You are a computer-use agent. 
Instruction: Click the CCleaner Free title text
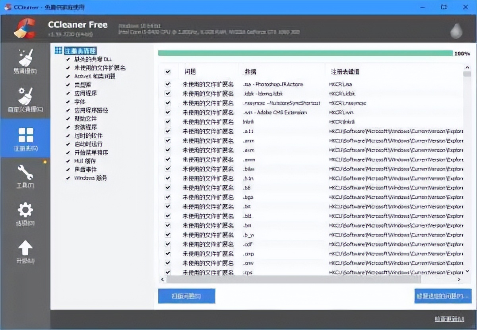pyautogui.click(x=78, y=25)
